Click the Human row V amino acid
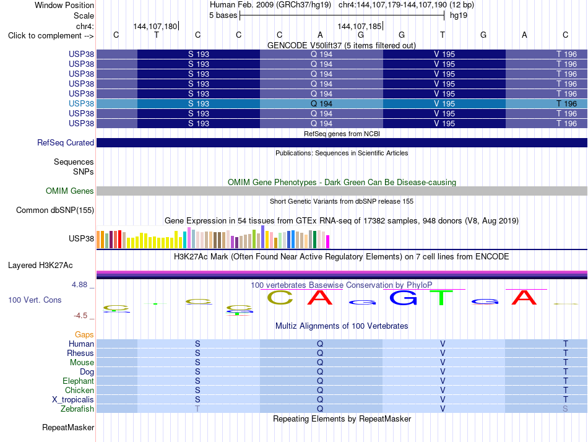Viewport: 588px width, 442px height. (443, 344)
